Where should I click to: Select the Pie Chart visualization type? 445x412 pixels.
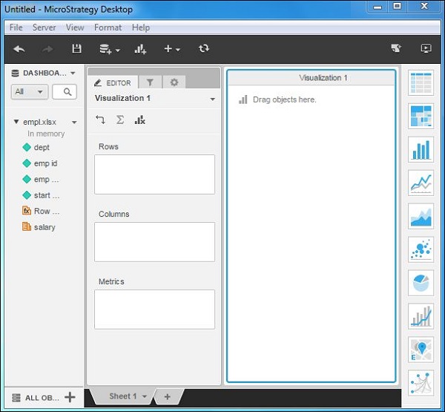pos(421,283)
